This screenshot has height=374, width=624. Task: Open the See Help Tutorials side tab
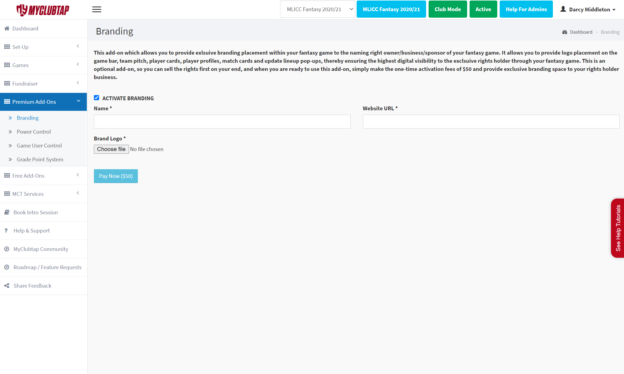pyautogui.click(x=618, y=228)
